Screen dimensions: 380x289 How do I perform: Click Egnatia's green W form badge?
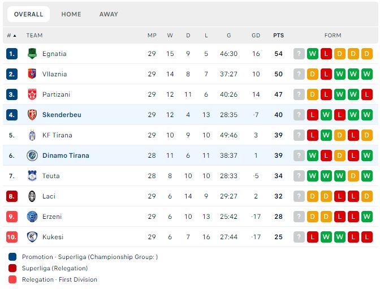(313, 54)
